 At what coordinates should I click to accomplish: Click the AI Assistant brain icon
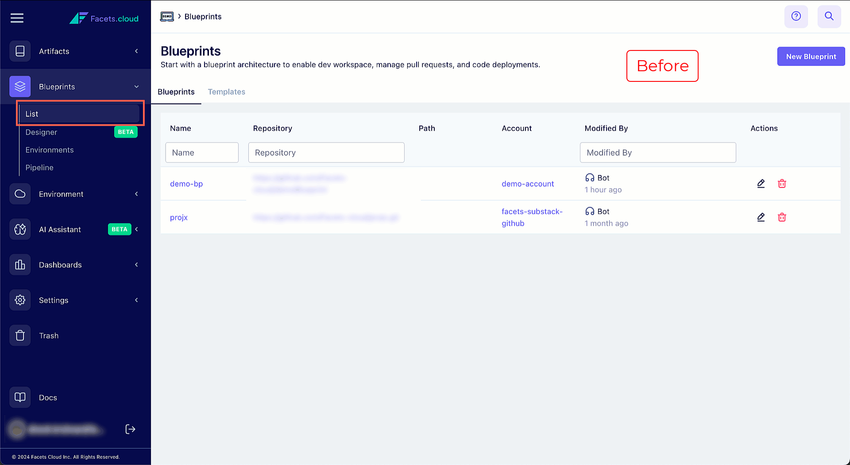click(x=20, y=229)
